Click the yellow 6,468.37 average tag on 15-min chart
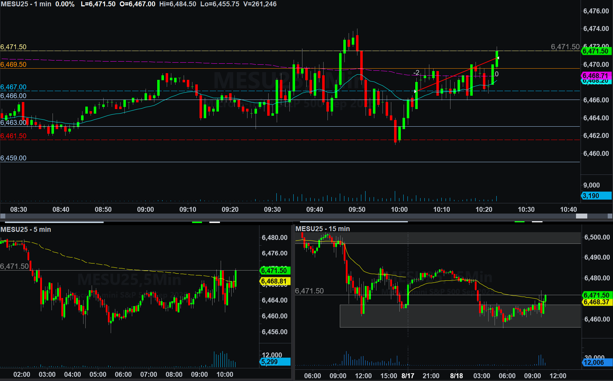The width and height of the screenshot is (613, 381). click(x=596, y=302)
